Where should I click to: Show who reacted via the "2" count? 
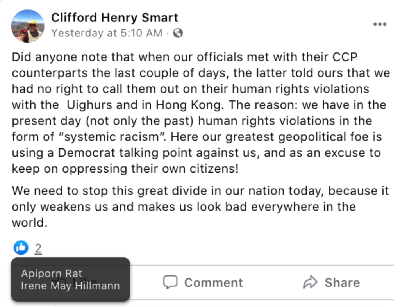click(x=38, y=248)
